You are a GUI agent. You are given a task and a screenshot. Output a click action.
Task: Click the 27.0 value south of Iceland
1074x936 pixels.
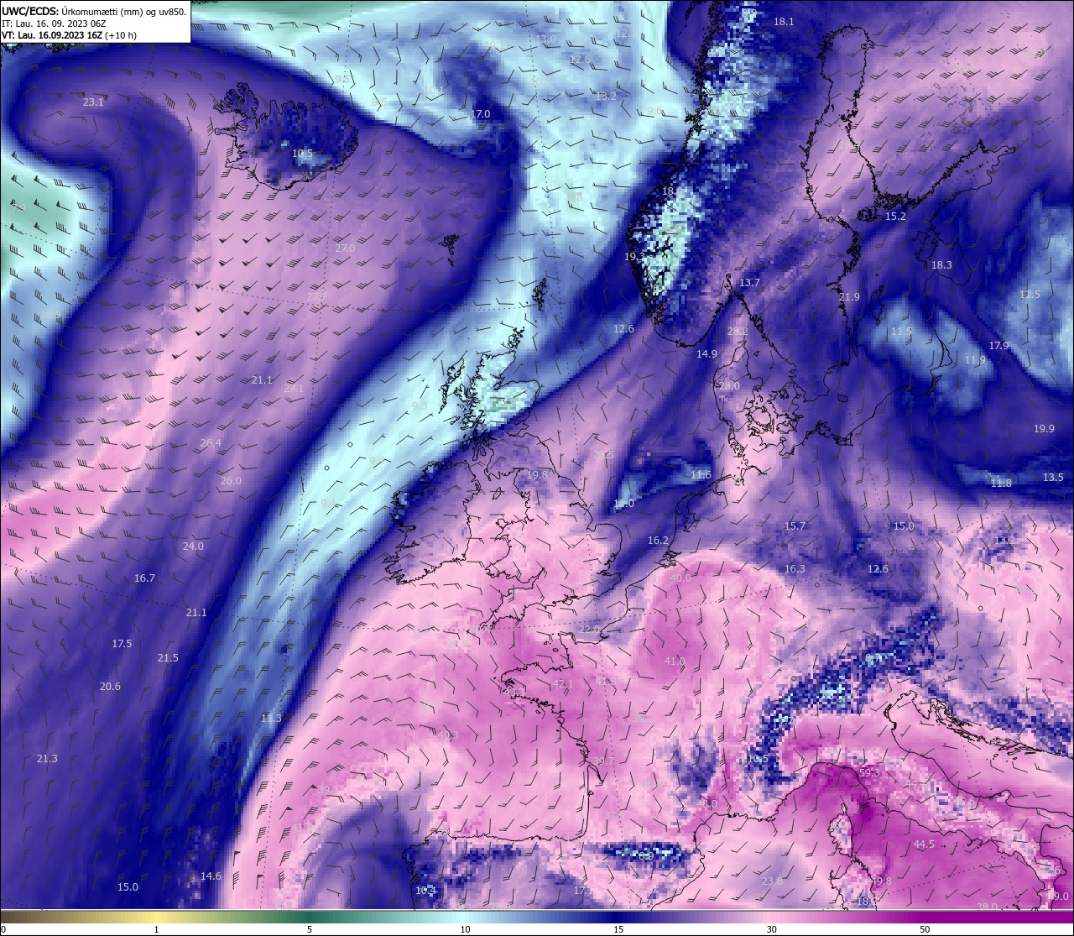[345, 248]
